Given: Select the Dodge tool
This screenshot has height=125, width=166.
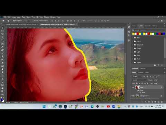Looking at the screenshot, I should click(x=2, y=72).
